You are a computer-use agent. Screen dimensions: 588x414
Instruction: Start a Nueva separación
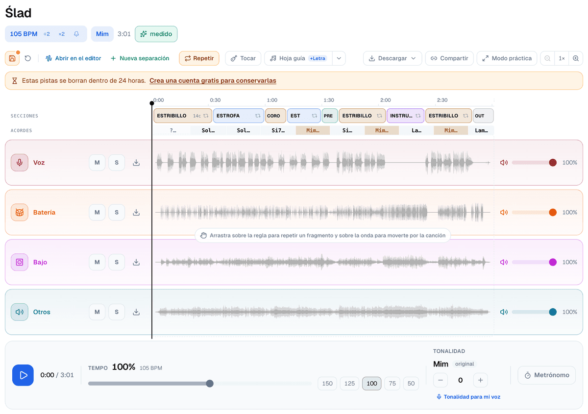click(x=140, y=58)
